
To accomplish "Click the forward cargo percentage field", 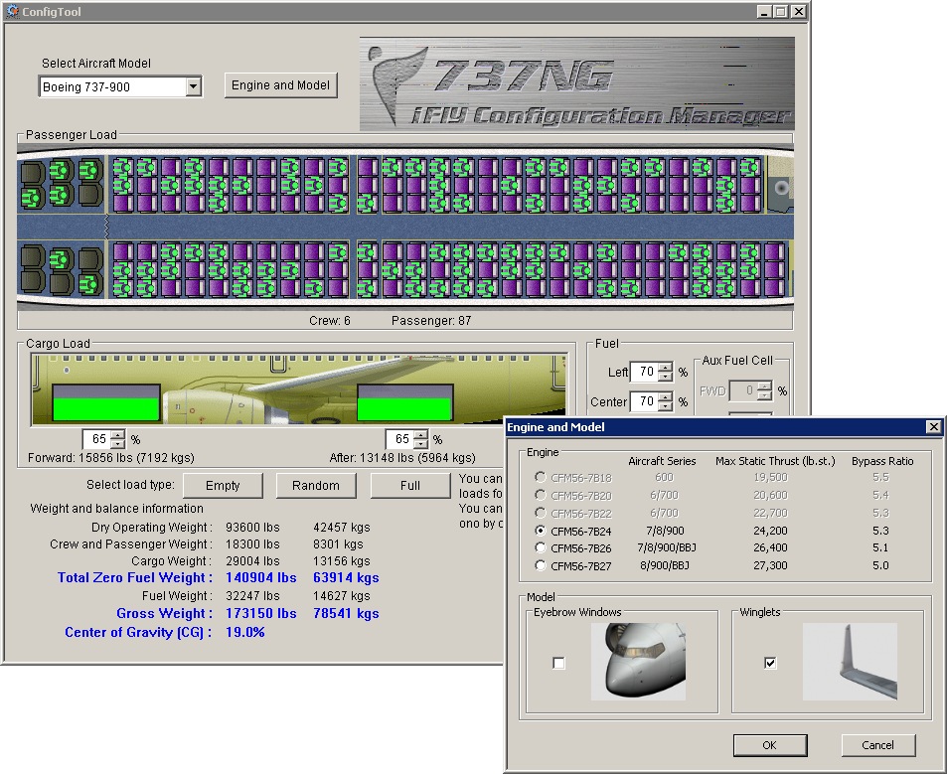I will point(97,439).
